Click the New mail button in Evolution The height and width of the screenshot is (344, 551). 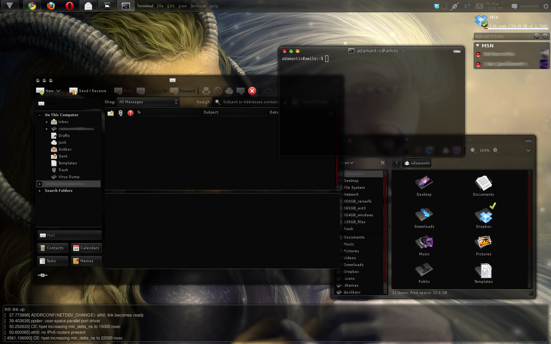coord(45,91)
